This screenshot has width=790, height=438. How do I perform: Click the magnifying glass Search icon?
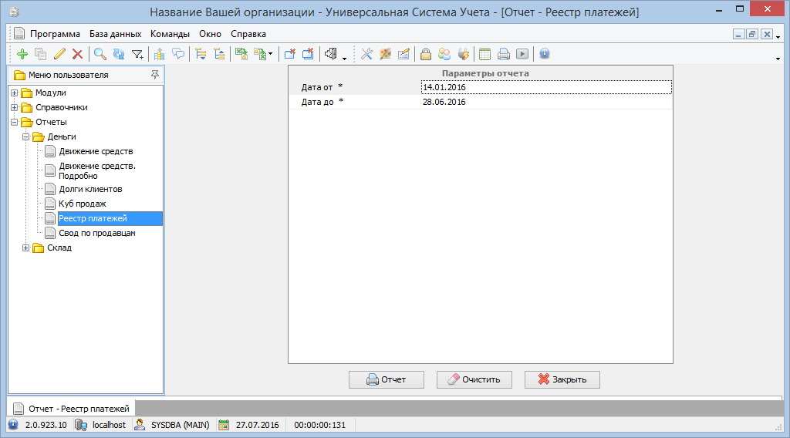(x=100, y=54)
